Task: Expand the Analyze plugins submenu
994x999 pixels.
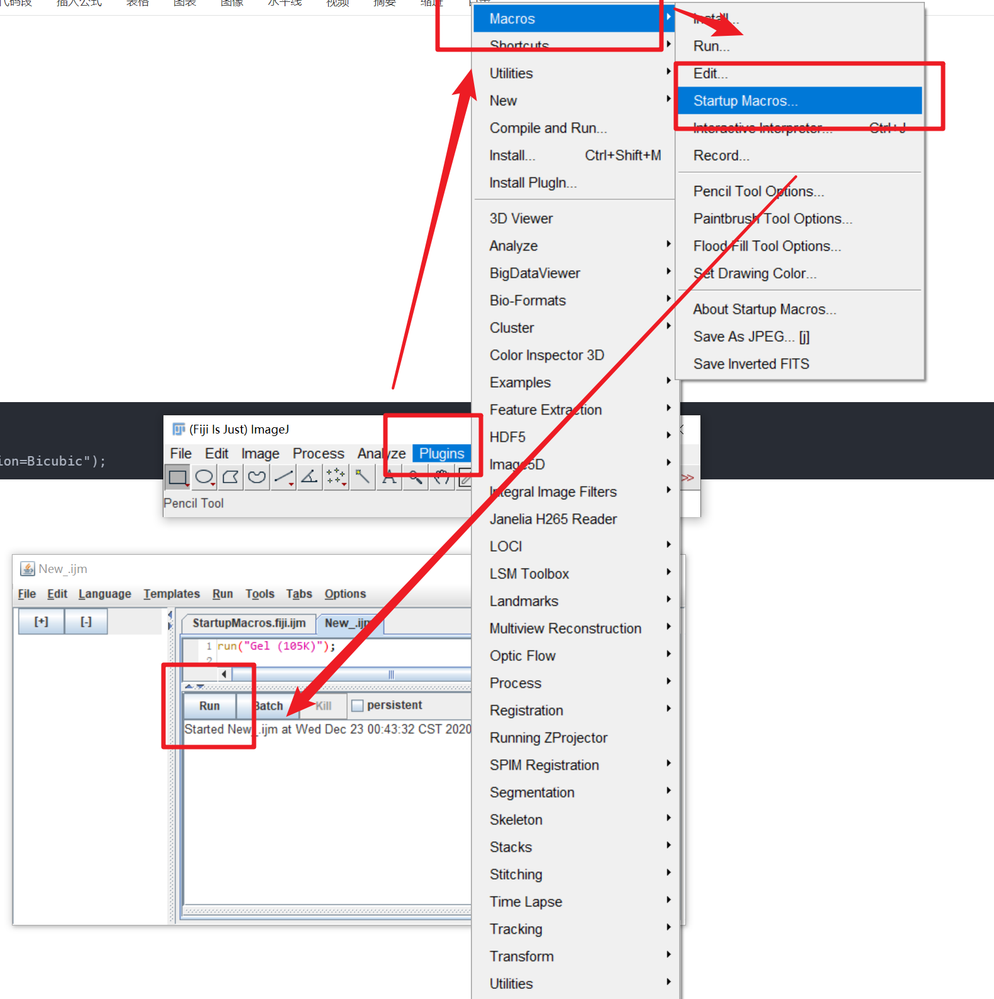Action: tap(574, 246)
